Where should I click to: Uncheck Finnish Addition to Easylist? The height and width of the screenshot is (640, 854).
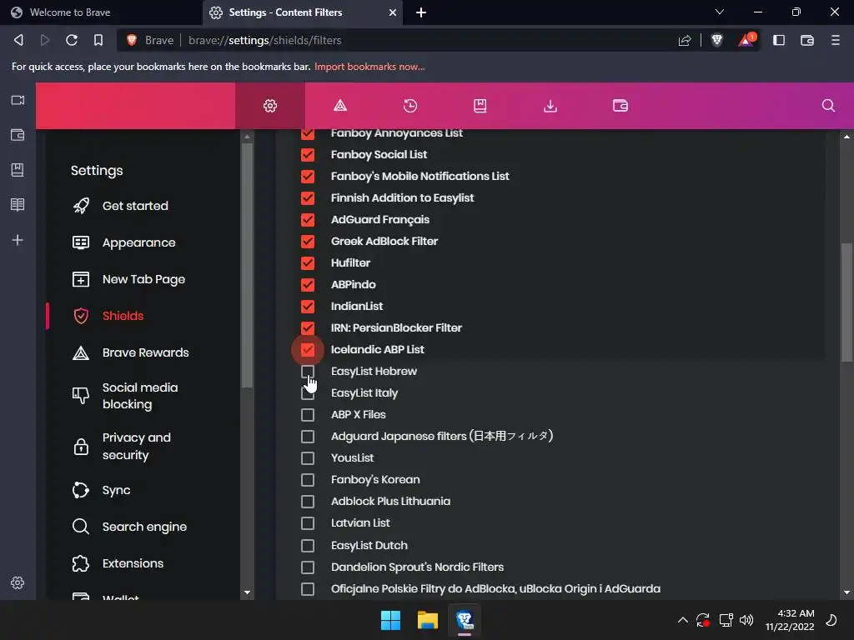pos(308,198)
